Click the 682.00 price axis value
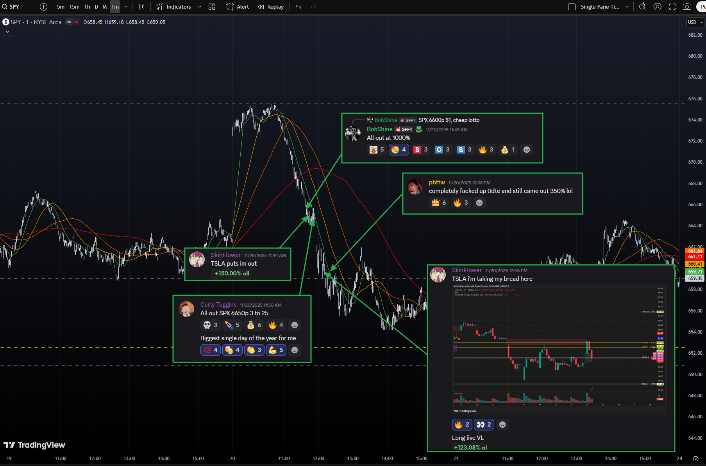Image resolution: width=706 pixels, height=466 pixels. tap(695, 35)
